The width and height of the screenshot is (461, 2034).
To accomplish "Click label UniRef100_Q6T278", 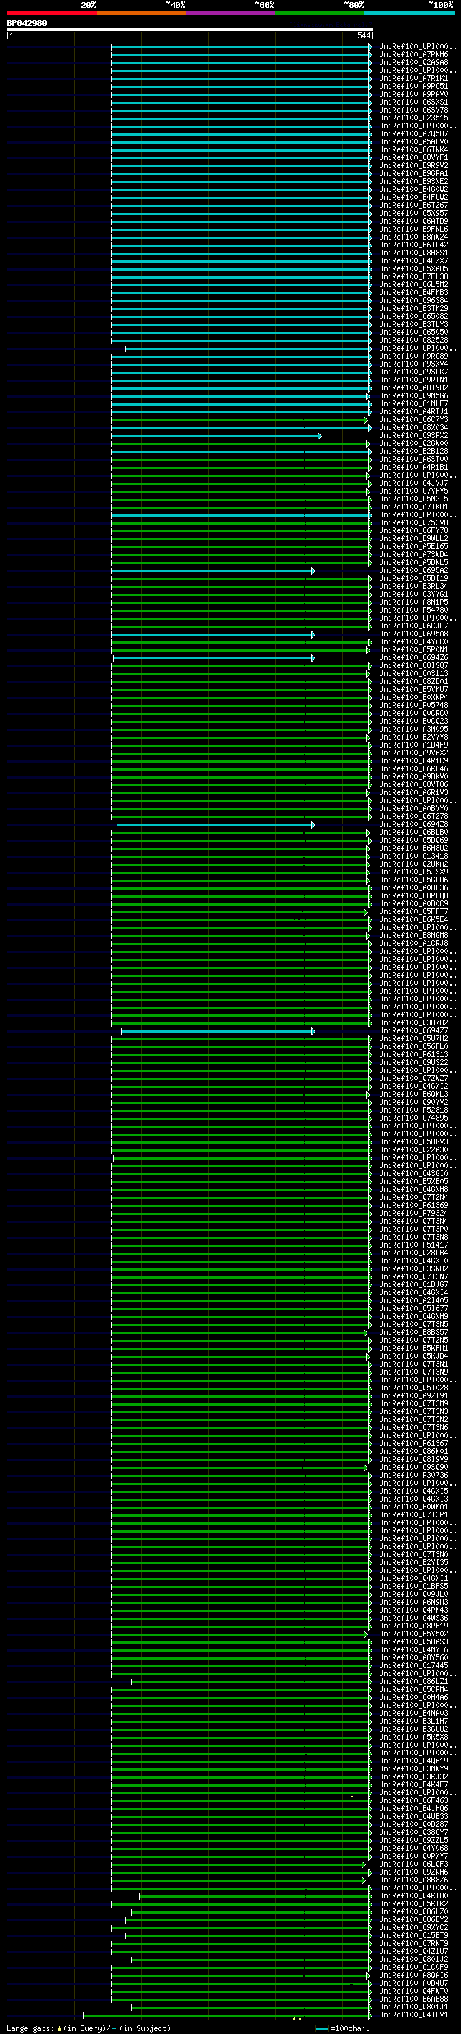I will (413, 817).
